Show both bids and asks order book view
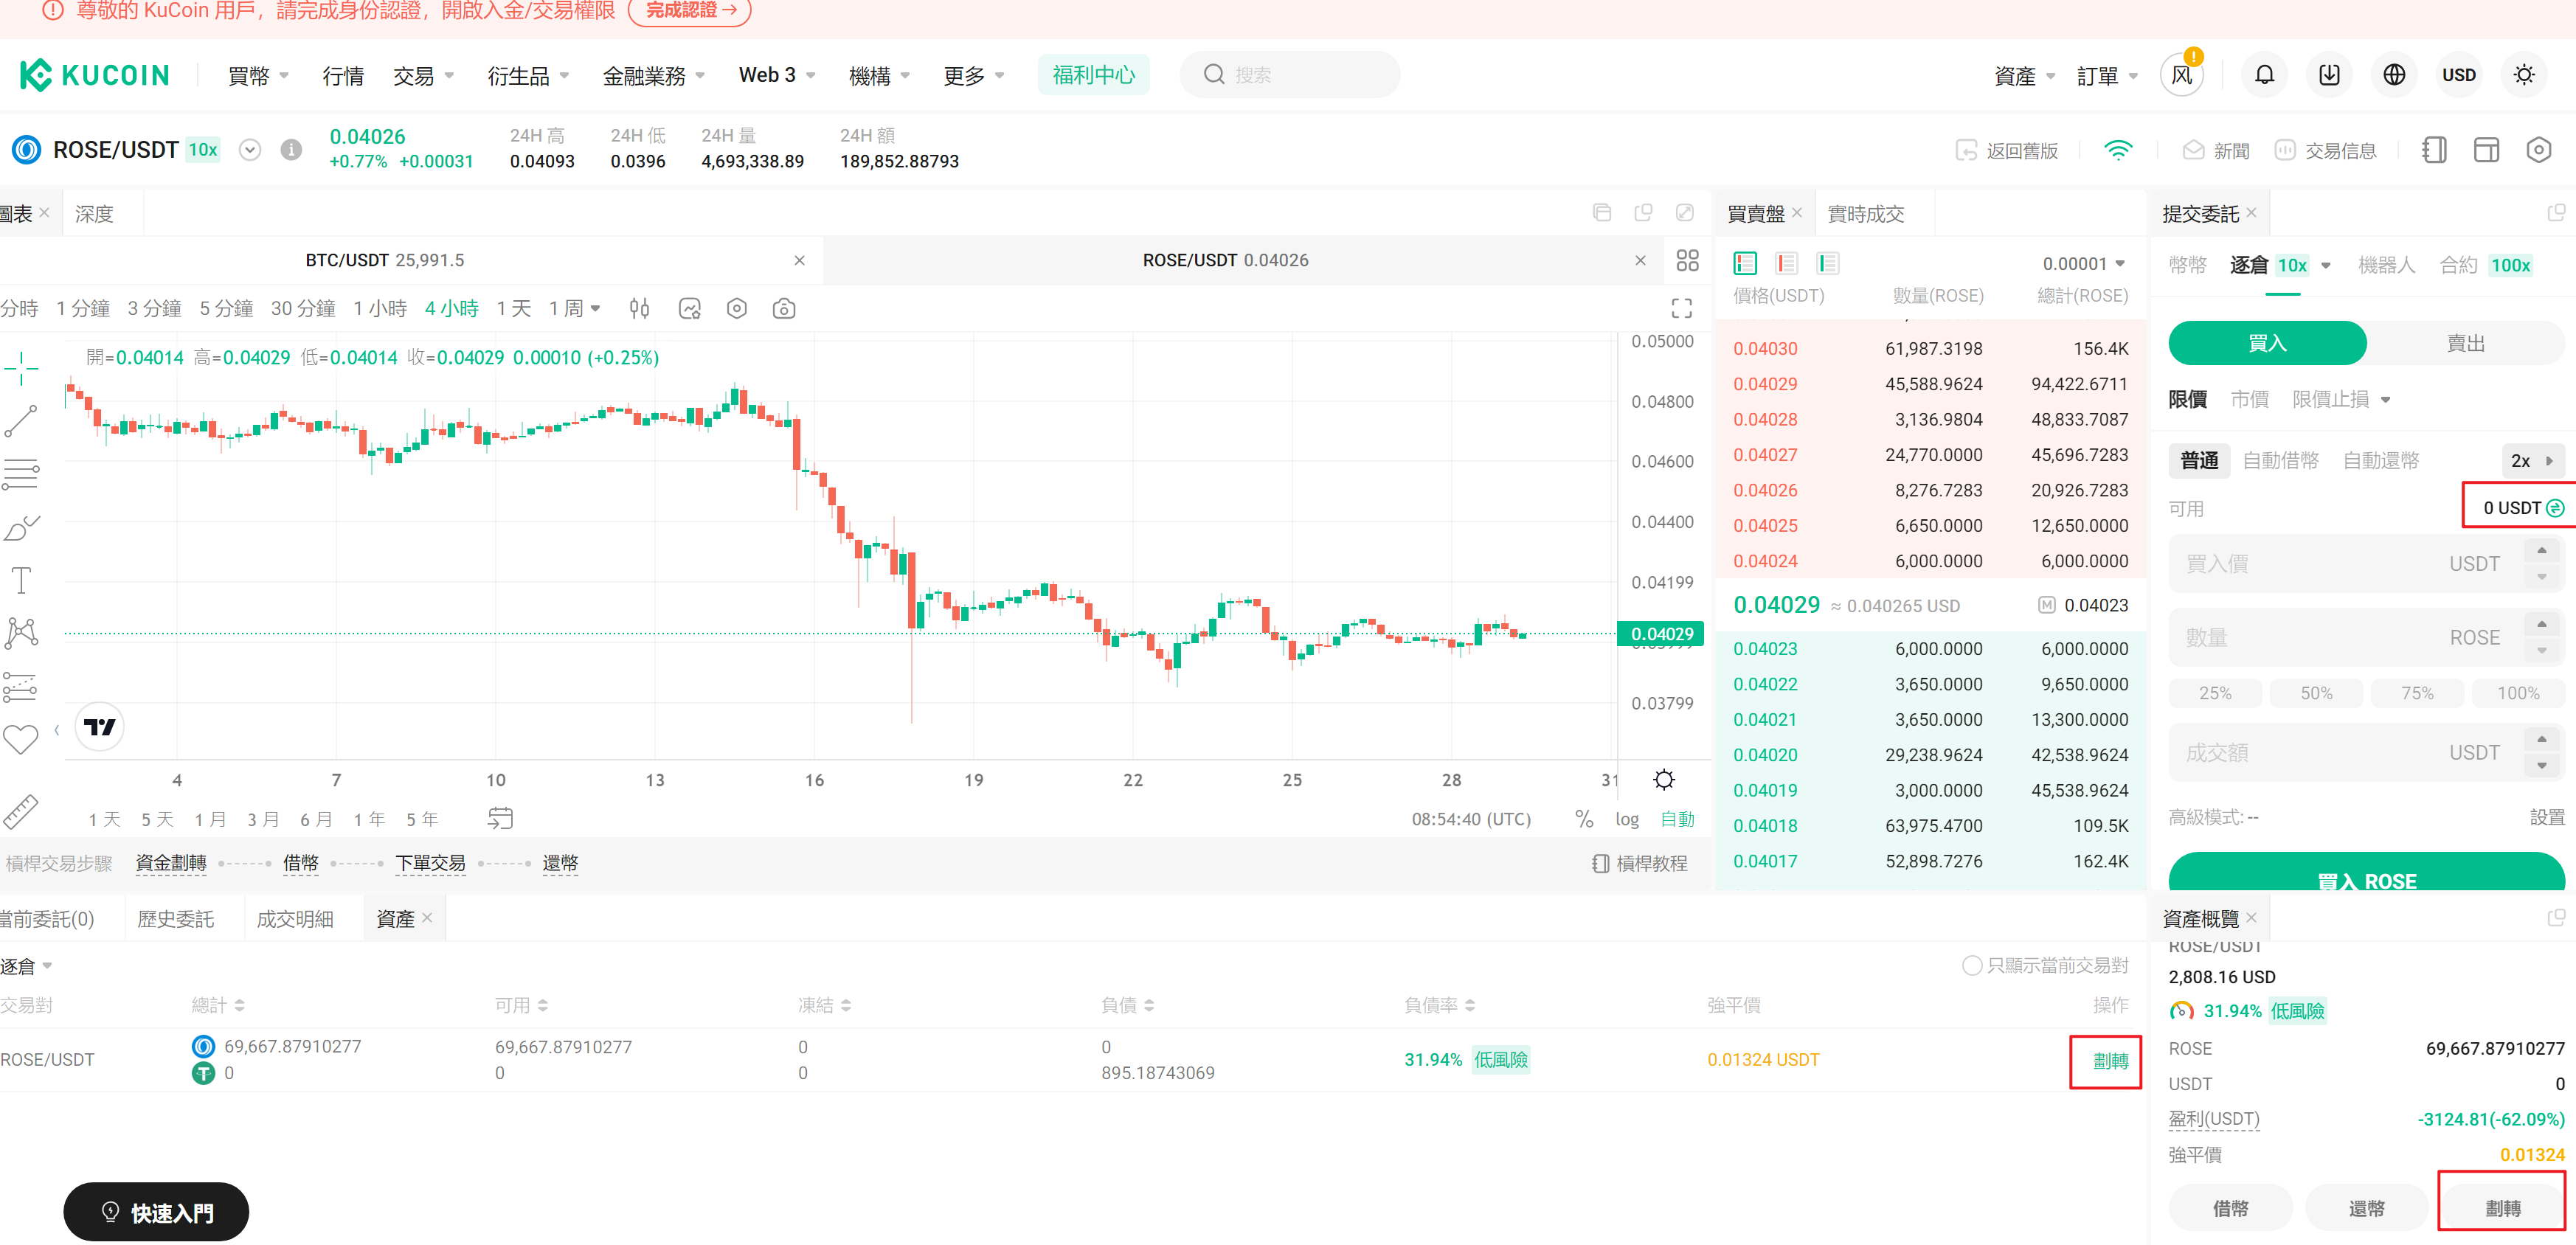 click(x=1745, y=263)
